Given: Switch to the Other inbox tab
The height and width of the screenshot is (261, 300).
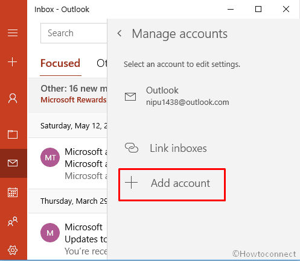Looking at the screenshot, I should click(x=102, y=63).
